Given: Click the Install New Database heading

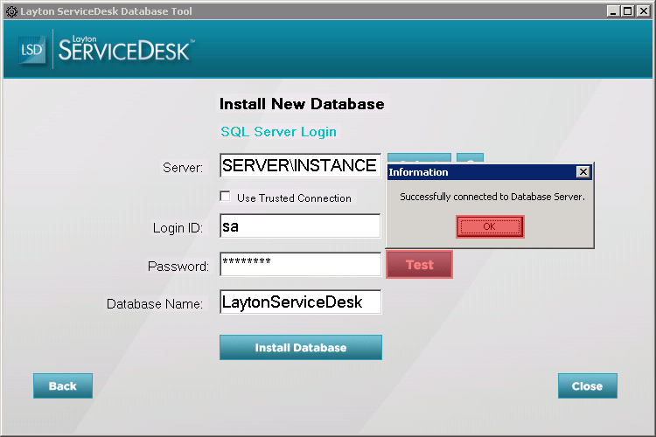Looking at the screenshot, I should [302, 104].
